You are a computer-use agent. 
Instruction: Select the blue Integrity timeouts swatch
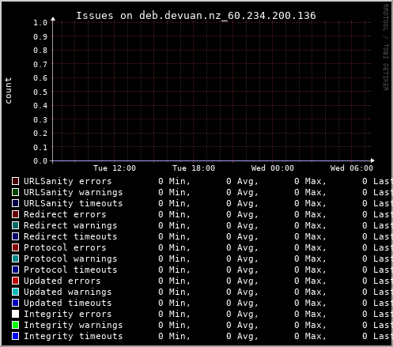pyautogui.click(x=16, y=336)
